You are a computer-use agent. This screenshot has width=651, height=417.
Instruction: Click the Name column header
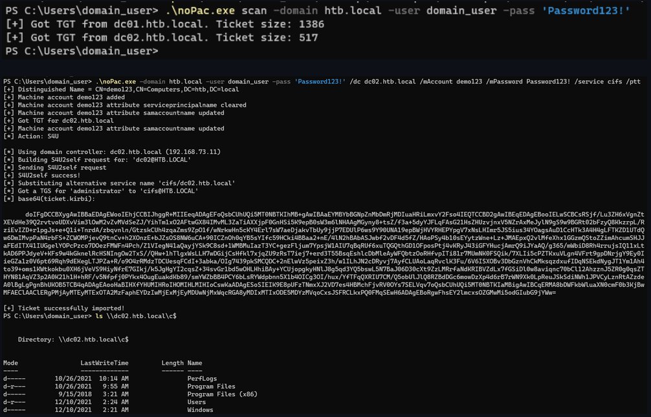(x=195, y=363)
